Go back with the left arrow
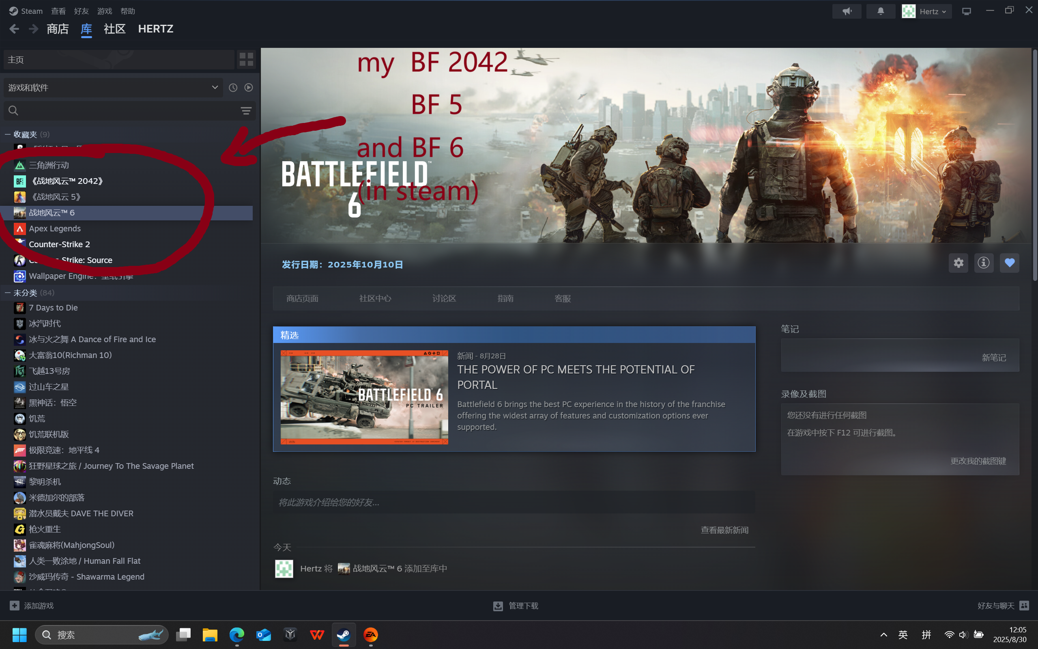The width and height of the screenshot is (1038, 649). (14, 29)
